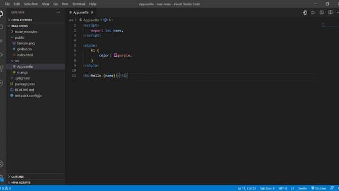Click the src breadcrumb segment
This screenshot has width=339, height=191.
(x=71, y=20)
